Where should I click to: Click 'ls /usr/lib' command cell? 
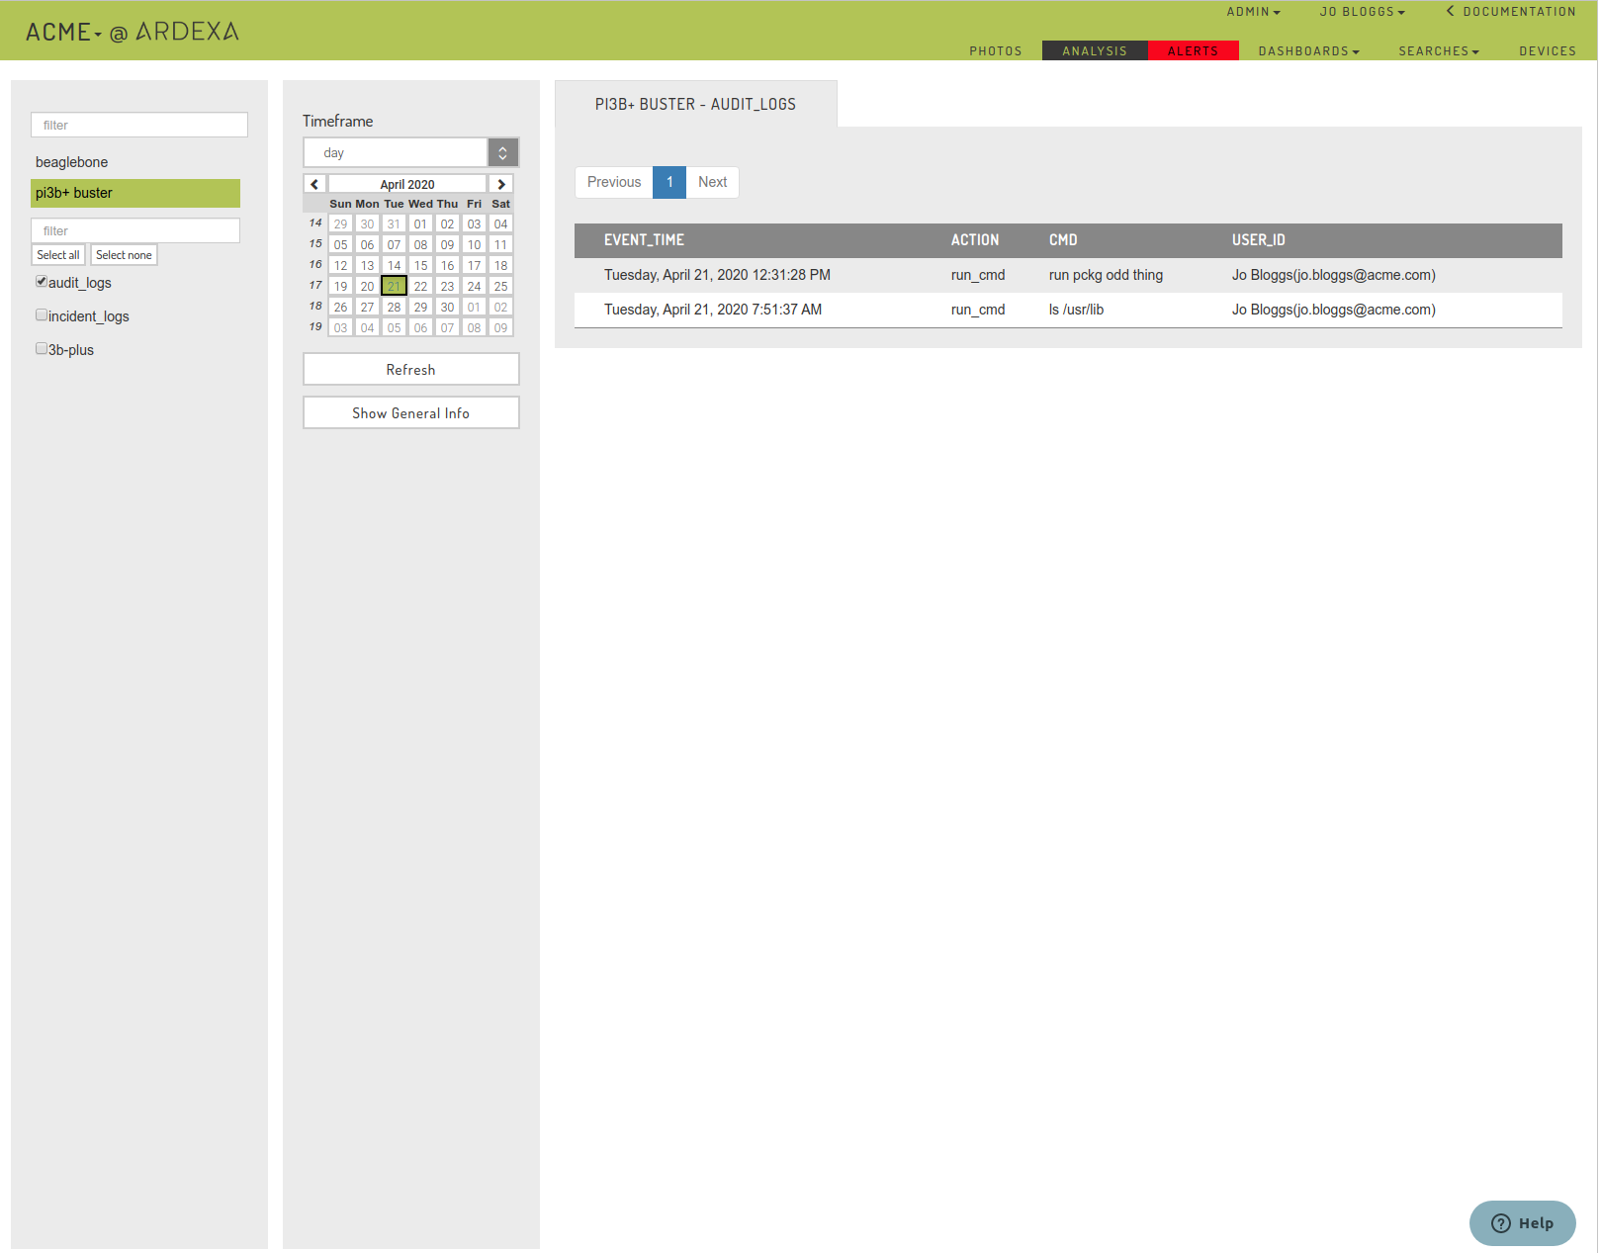click(1076, 310)
